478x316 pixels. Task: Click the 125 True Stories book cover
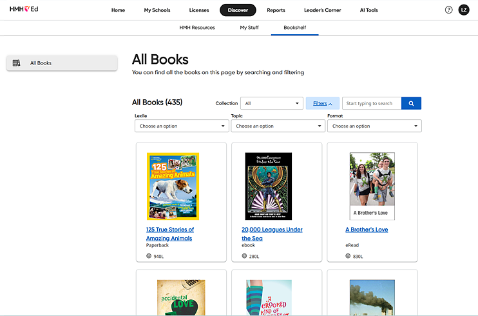coord(173,186)
